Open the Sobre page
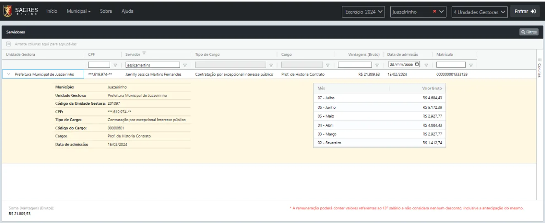 107,11
